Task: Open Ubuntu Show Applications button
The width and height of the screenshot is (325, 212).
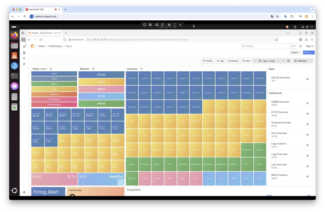Action: [14, 190]
